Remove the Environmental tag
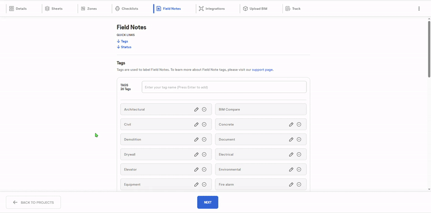431x213 pixels. pyautogui.click(x=299, y=169)
